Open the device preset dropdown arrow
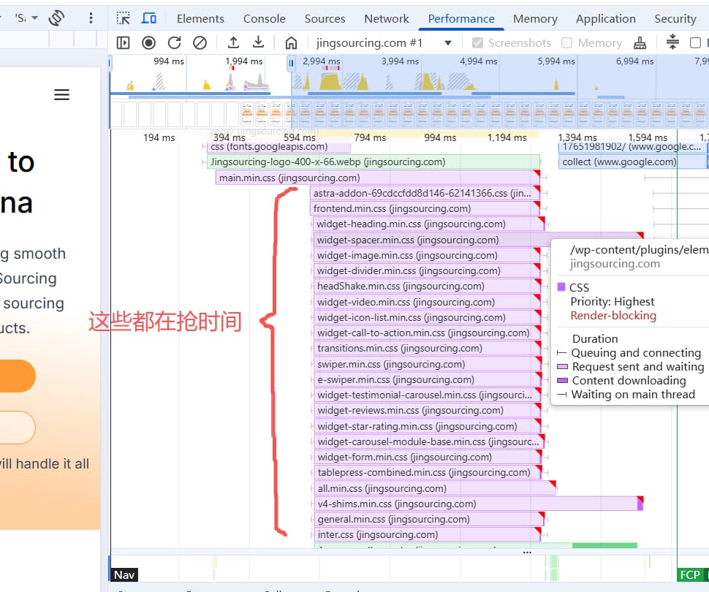Image resolution: width=709 pixels, height=592 pixels. click(x=35, y=18)
